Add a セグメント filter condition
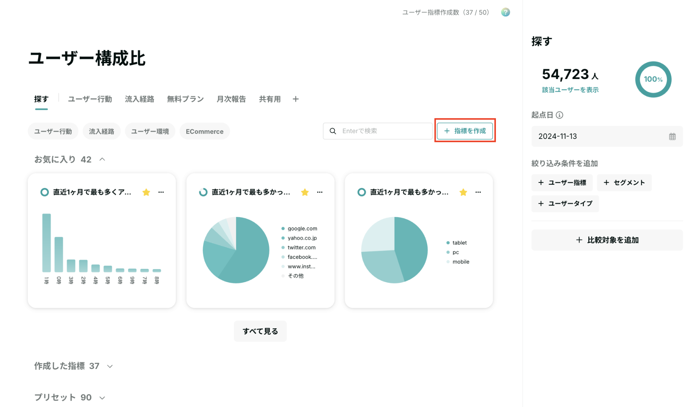Image resolution: width=690 pixels, height=407 pixels. coord(624,183)
